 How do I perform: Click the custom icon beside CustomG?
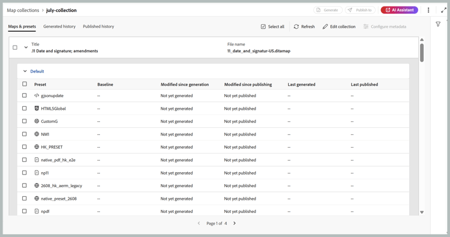point(37,121)
